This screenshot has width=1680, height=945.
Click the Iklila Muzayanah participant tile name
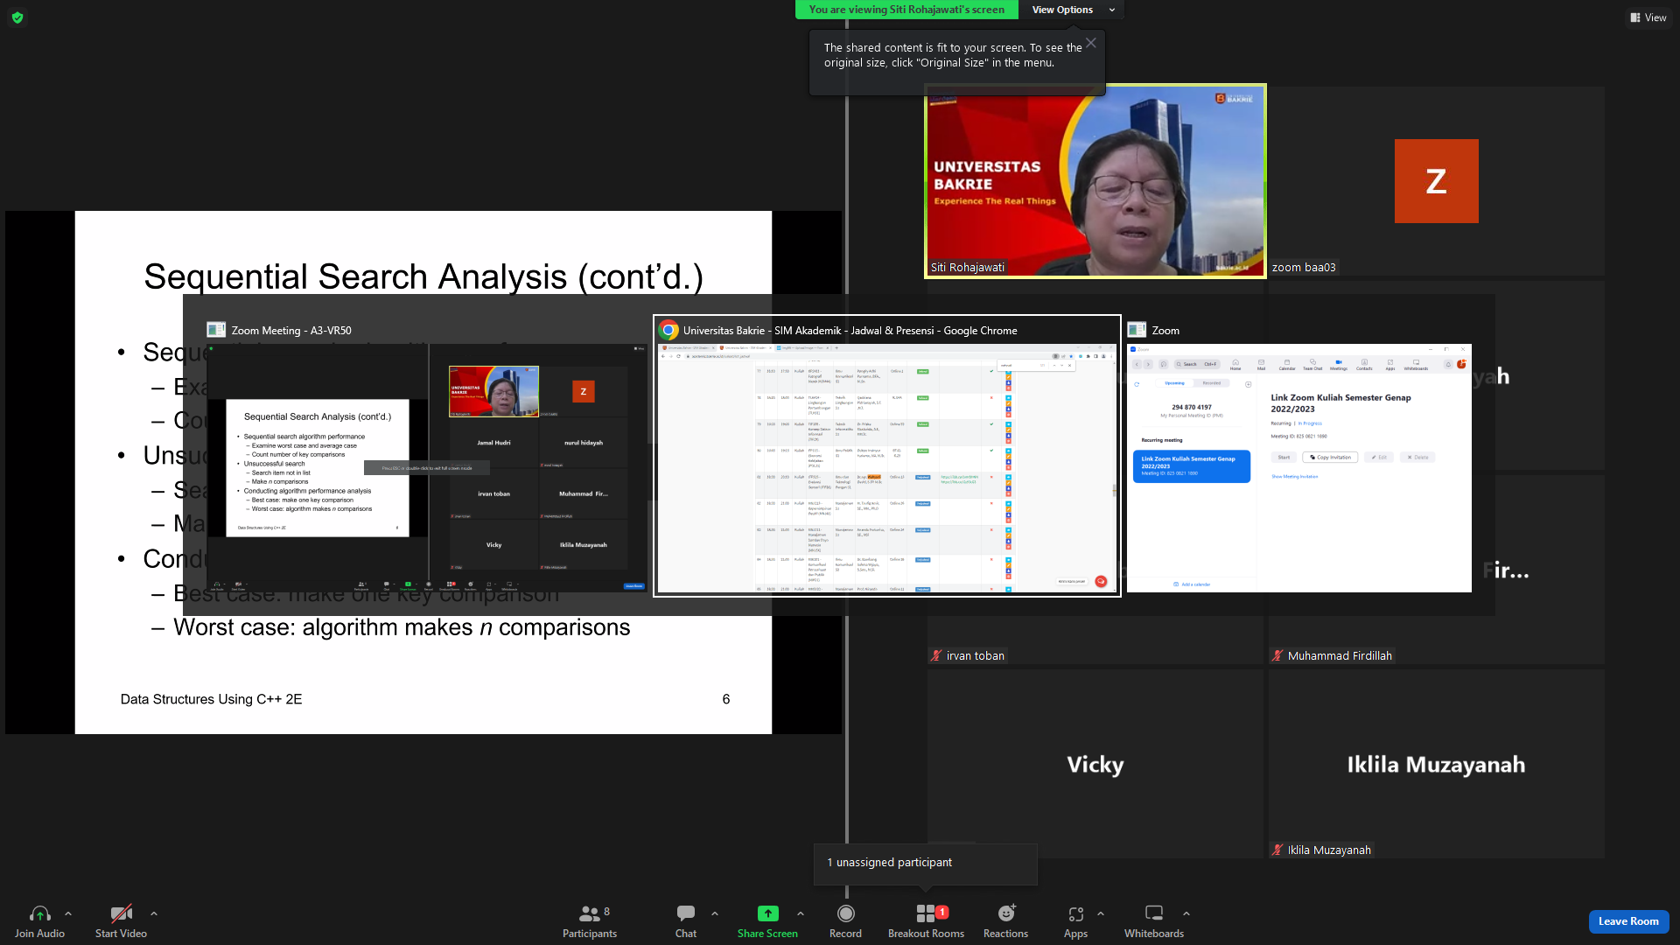point(1436,764)
